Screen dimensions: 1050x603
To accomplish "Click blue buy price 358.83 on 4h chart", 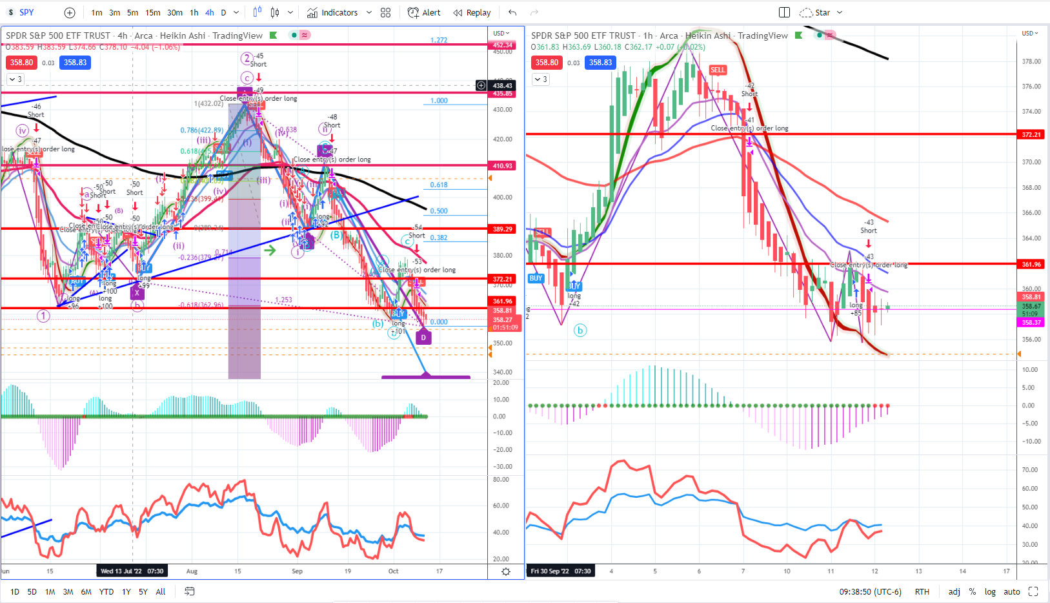I will pyautogui.click(x=76, y=63).
